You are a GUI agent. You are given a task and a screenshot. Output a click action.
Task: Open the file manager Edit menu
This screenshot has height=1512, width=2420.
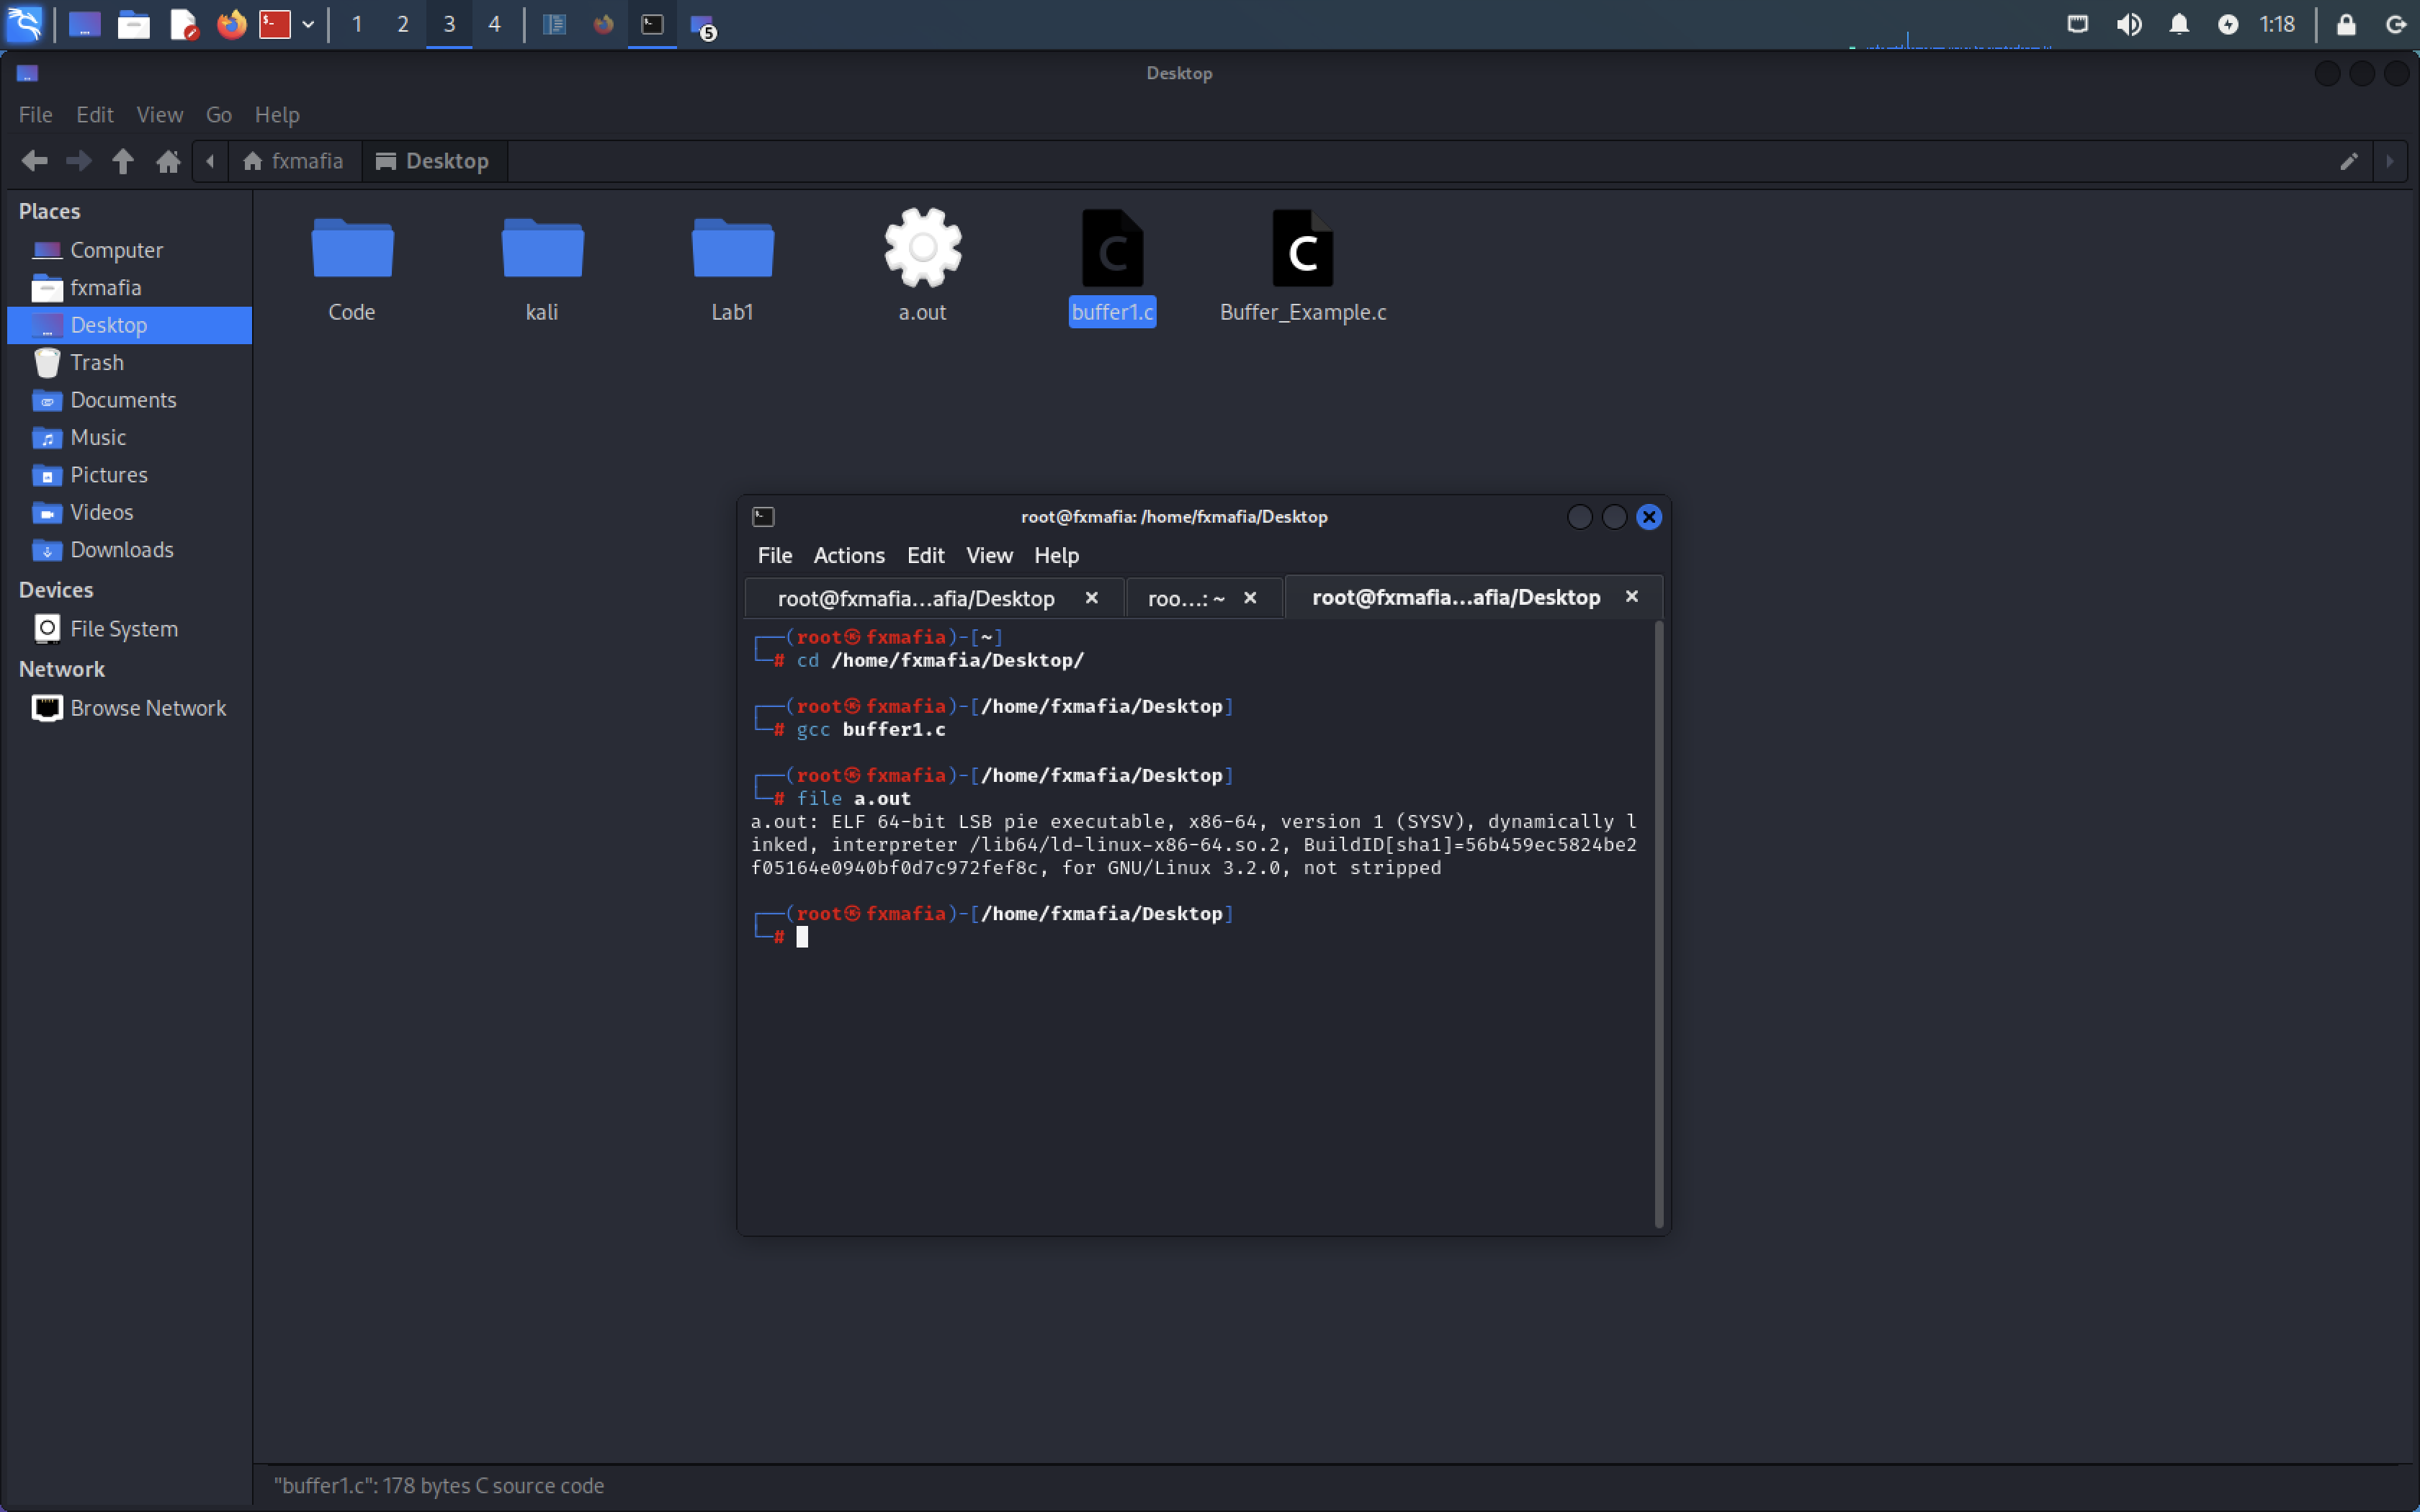(x=95, y=115)
